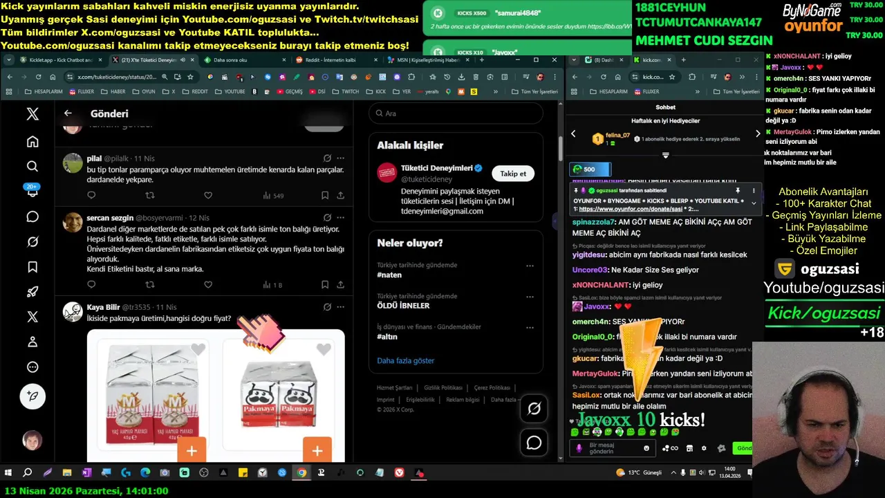The width and height of the screenshot is (885, 498).
Task: Show previous weekly gifter with left arrow
Action: click(x=573, y=134)
